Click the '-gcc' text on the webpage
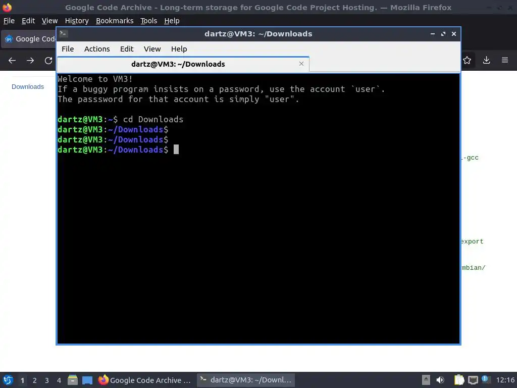Viewport: 517px width, 388px height. (470, 158)
